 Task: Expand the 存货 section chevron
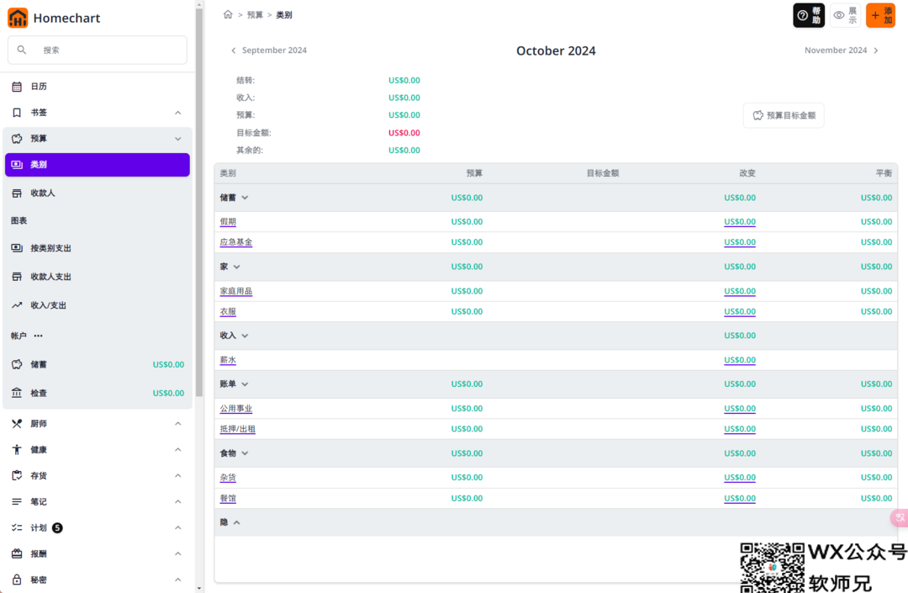(177, 475)
